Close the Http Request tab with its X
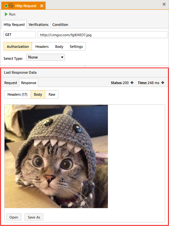Image resolution: width=169 pixels, height=226 pixels. coord(41,6)
